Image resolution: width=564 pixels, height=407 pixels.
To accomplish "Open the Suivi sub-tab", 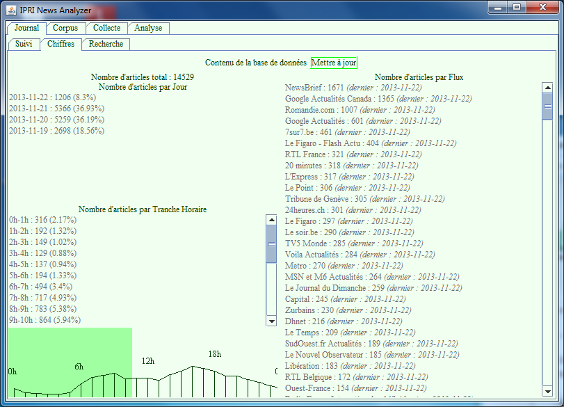I will tap(24, 44).
